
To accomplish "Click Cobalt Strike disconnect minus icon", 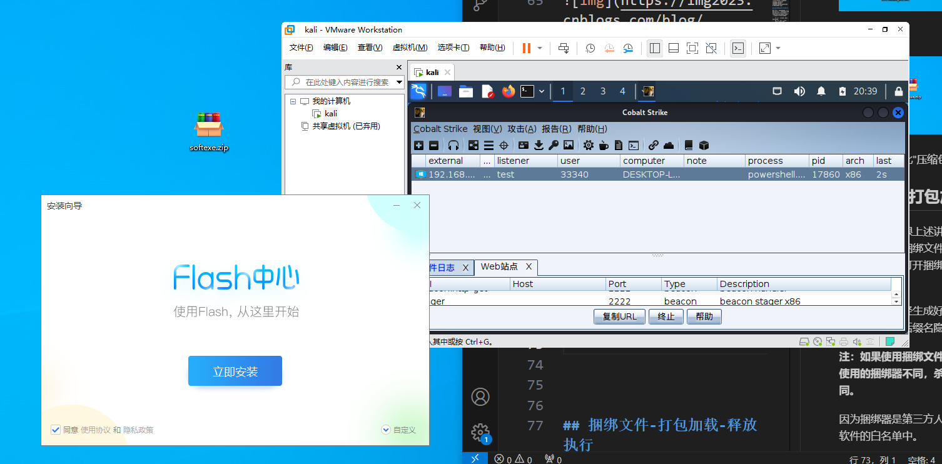I will coord(434,145).
